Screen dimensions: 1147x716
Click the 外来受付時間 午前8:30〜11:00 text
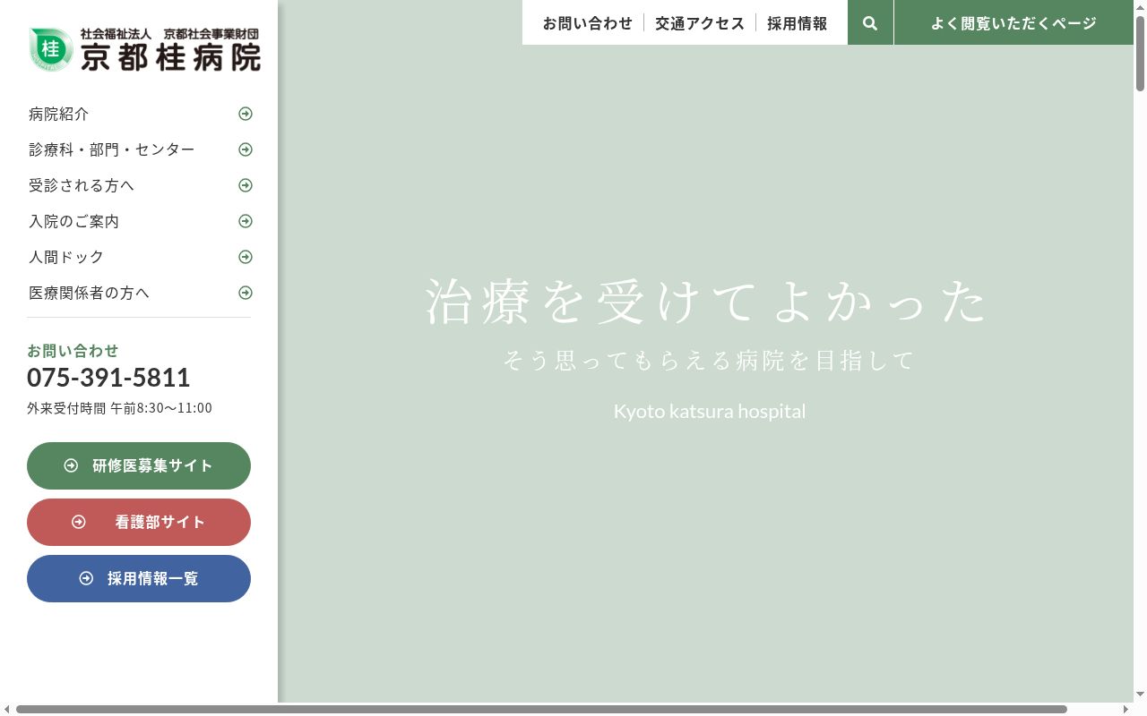tap(119, 408)
